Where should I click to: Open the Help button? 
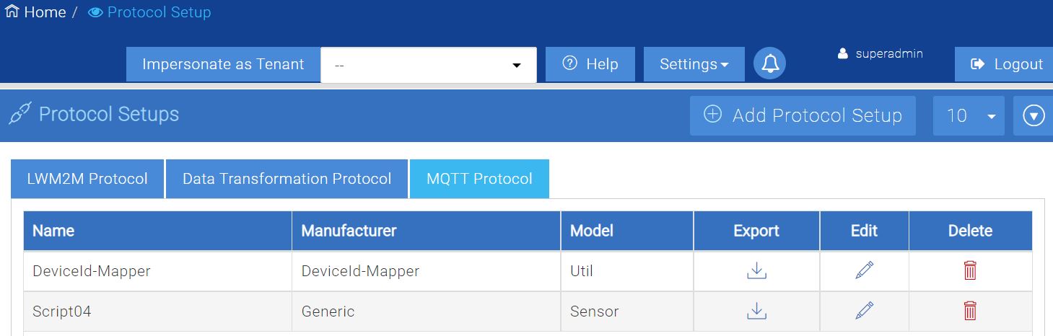590,64
